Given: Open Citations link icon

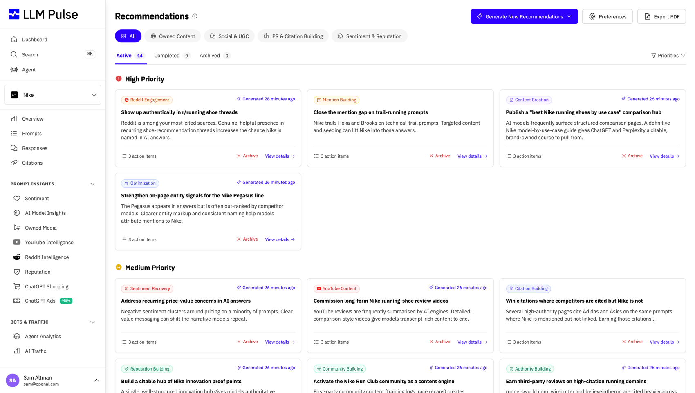Looking at the screenshot, I should [14, 163].
